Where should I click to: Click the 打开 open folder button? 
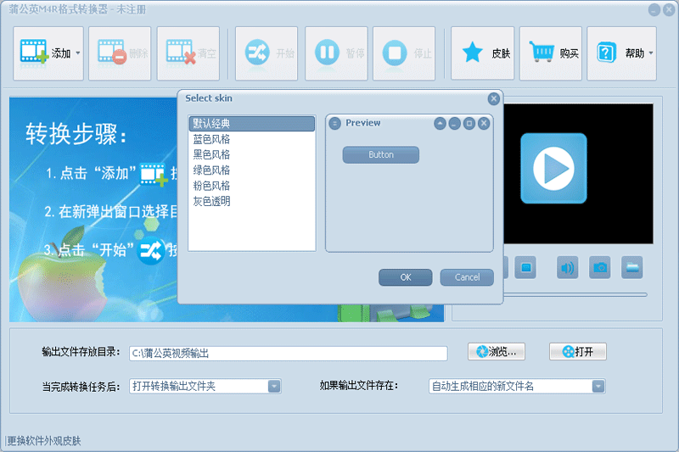point(578,352)
